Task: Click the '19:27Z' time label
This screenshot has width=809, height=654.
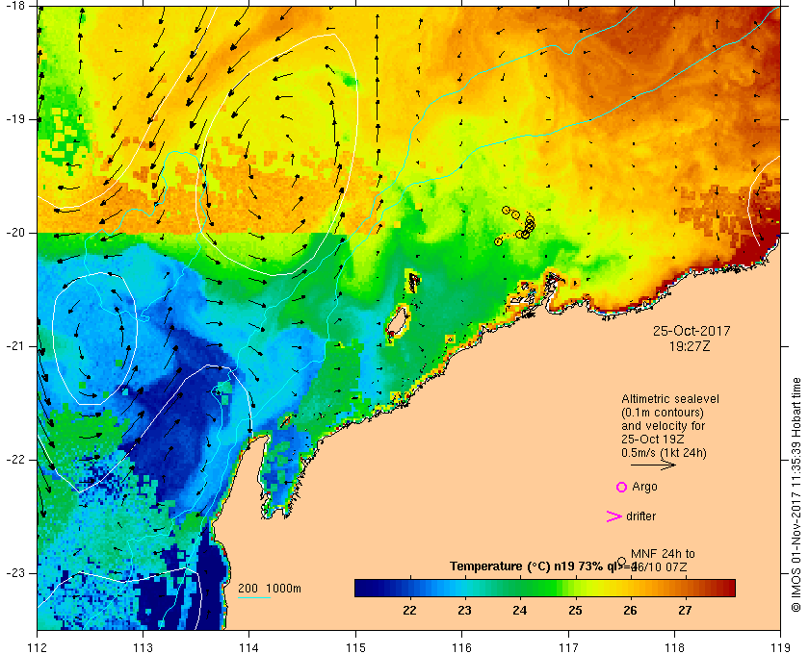Action: click(690, 346)
